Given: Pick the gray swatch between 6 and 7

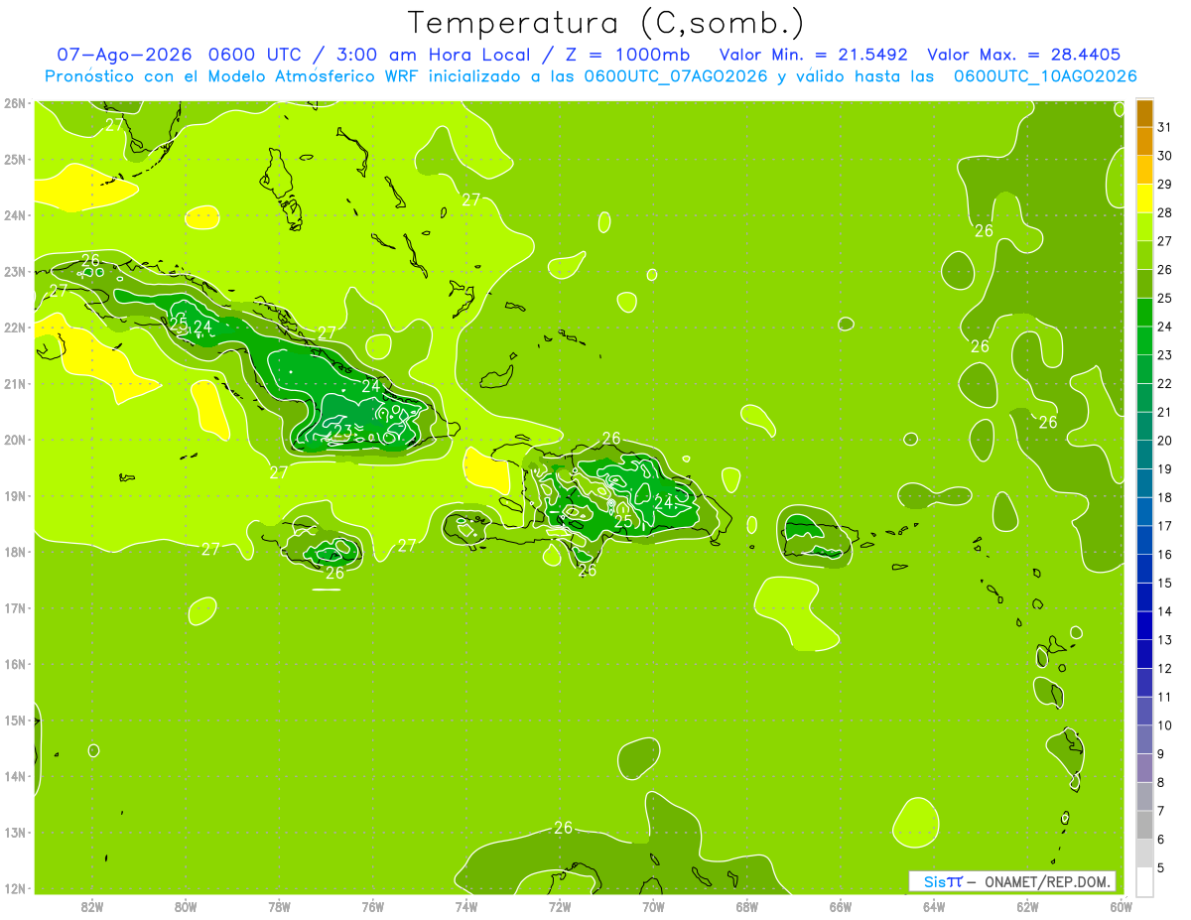Looking at the screenshot, I should [1145, 825].
